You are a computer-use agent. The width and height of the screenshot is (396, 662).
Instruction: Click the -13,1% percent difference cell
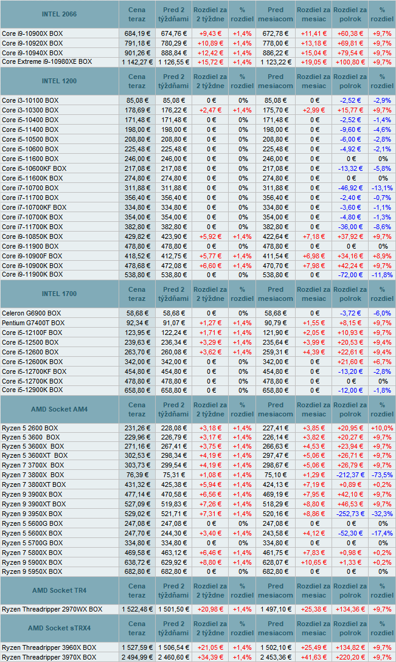coord(382,188)
